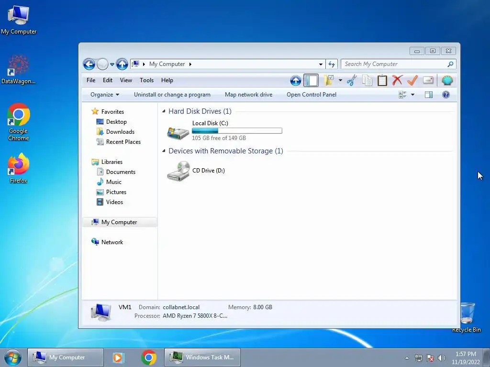This screenshot has height=367, width=490.
Task: Toggle the navigation pane toolbar button
Action: point(311,80)
